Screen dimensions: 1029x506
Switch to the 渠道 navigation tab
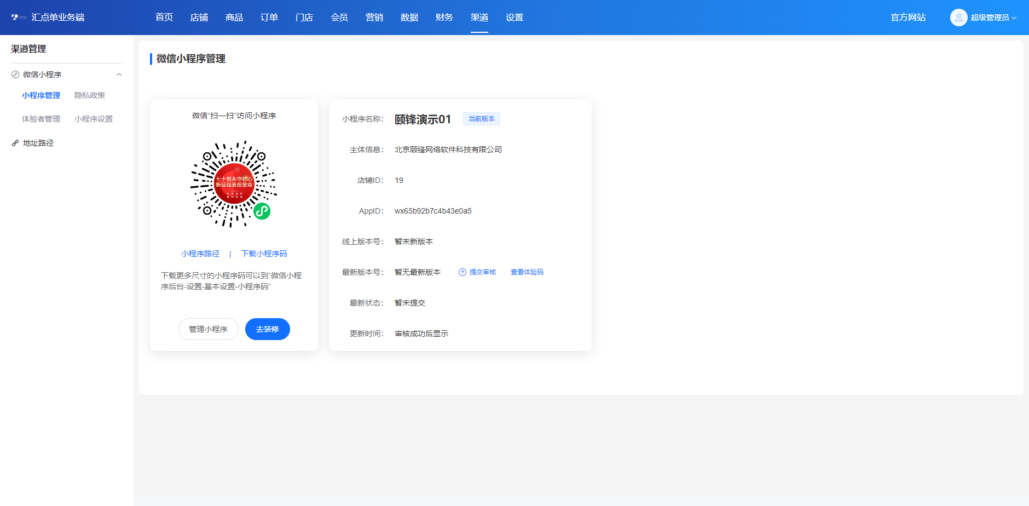tap(479, 17)
